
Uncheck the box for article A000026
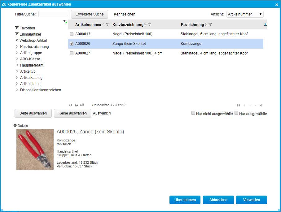coord(72,44)
